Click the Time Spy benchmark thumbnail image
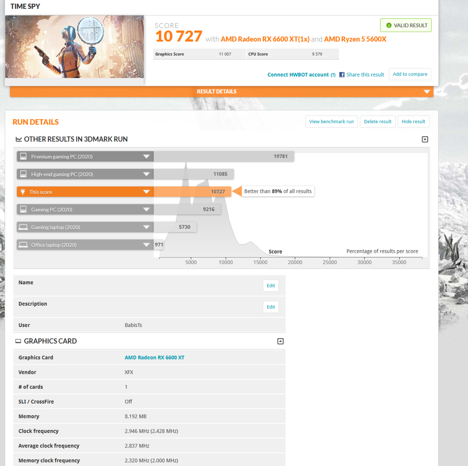Screen dimensions: 468x466 coord(74,47)
